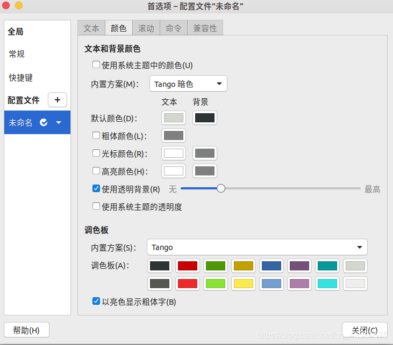
Task: Pick the dark red palette swatch
Action: 188,266
